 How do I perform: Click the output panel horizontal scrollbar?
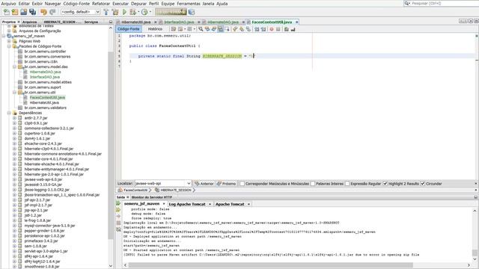[270, 265]
